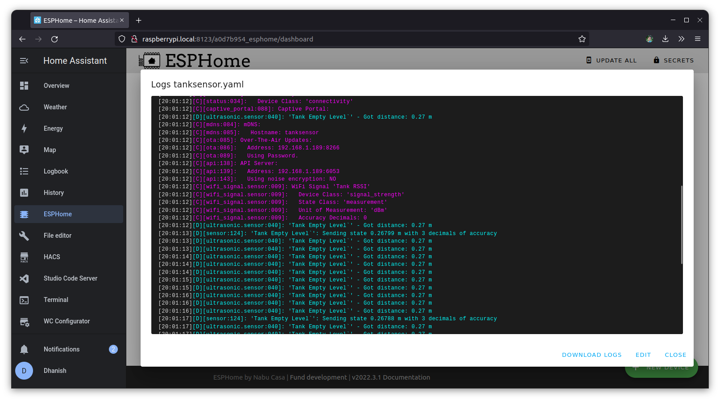Select the Energy menu item

69,128
